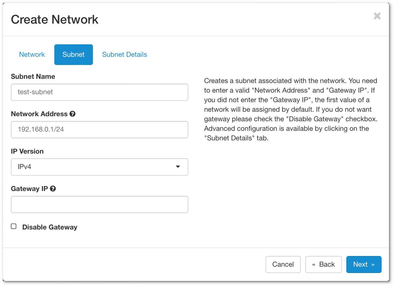
Task: Open the IP Version dropdown showing IPv4
Action: [99, 167]
